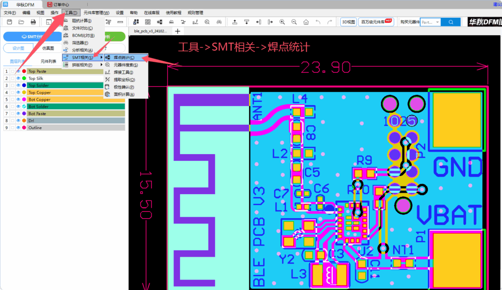Expand the 拼版相关 submenu
Screen dimensions: 502x290
(82, 65)
